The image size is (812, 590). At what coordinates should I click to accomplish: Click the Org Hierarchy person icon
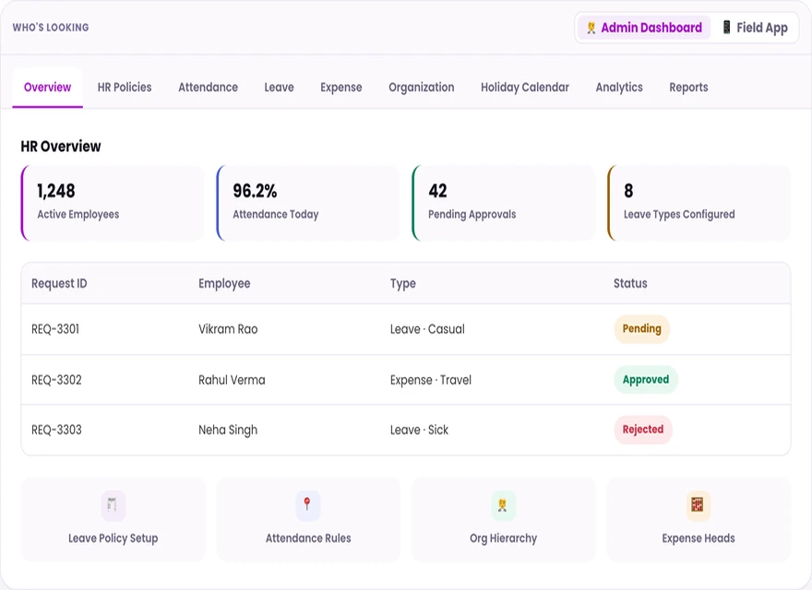click(x=503, y=505)
